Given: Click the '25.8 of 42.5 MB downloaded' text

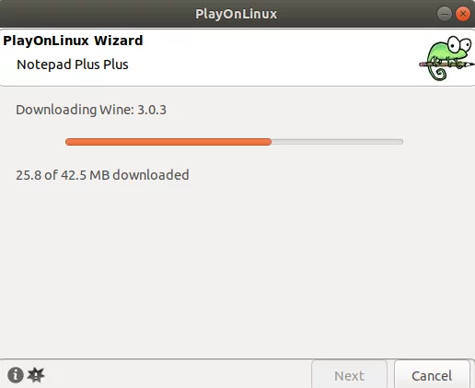Looking at the screenshot, I should click(102, 175).
